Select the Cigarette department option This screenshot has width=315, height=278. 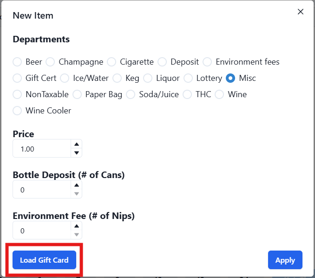coord(112,62)
